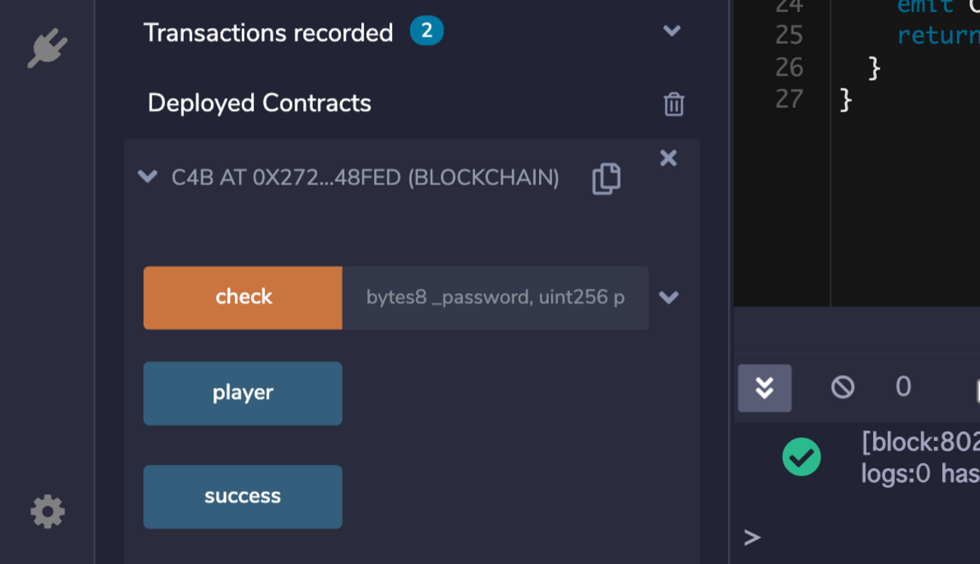The width and height of the screenshot is (980, 564).
Task: Click the _password parameter input field
Action: [494, 298]
